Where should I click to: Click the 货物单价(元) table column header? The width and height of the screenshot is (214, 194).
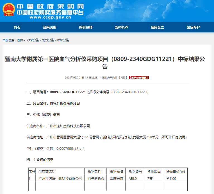(175, 171)
